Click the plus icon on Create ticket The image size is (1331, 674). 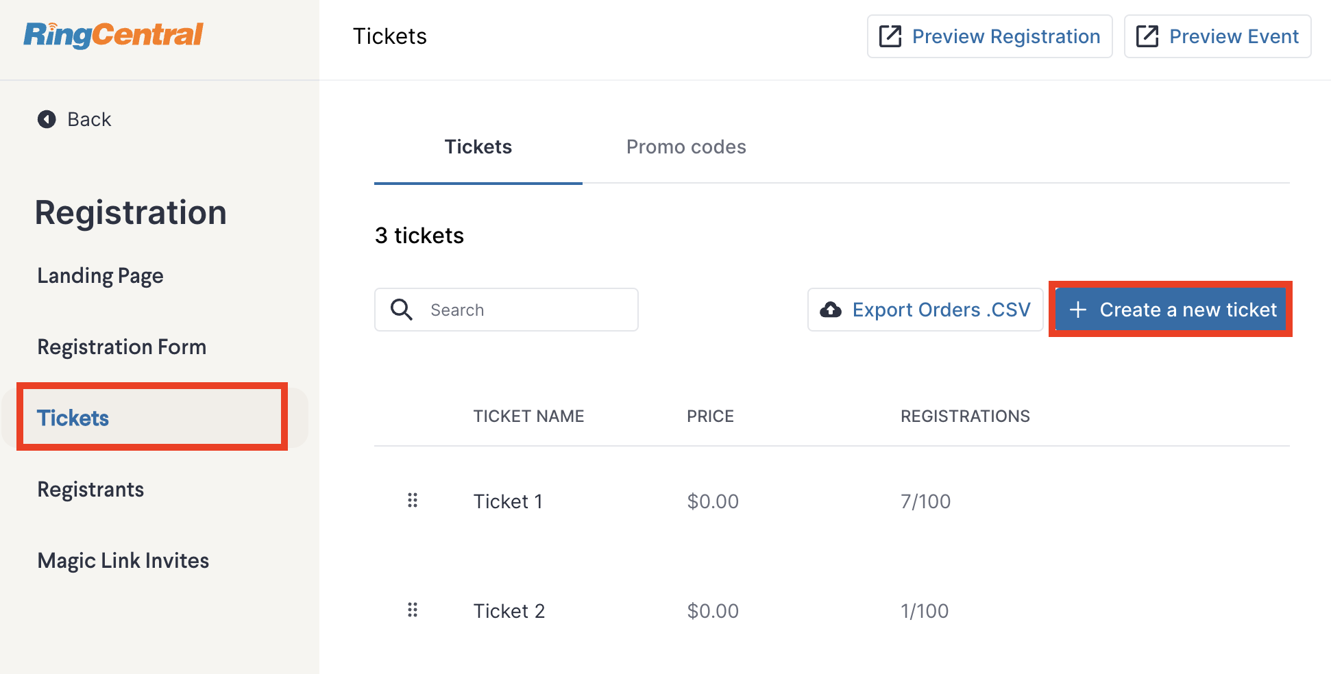pos(1078,310)
